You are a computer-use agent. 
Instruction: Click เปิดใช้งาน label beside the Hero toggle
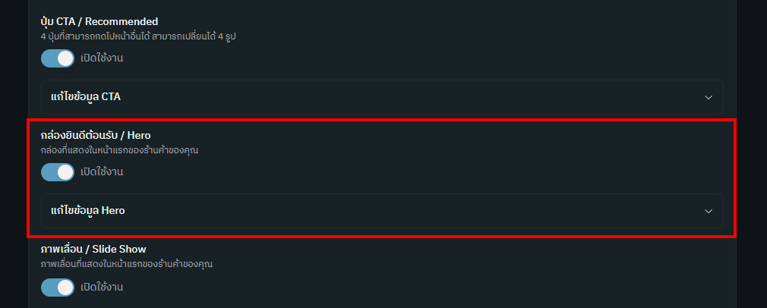[x=102, y=172]
